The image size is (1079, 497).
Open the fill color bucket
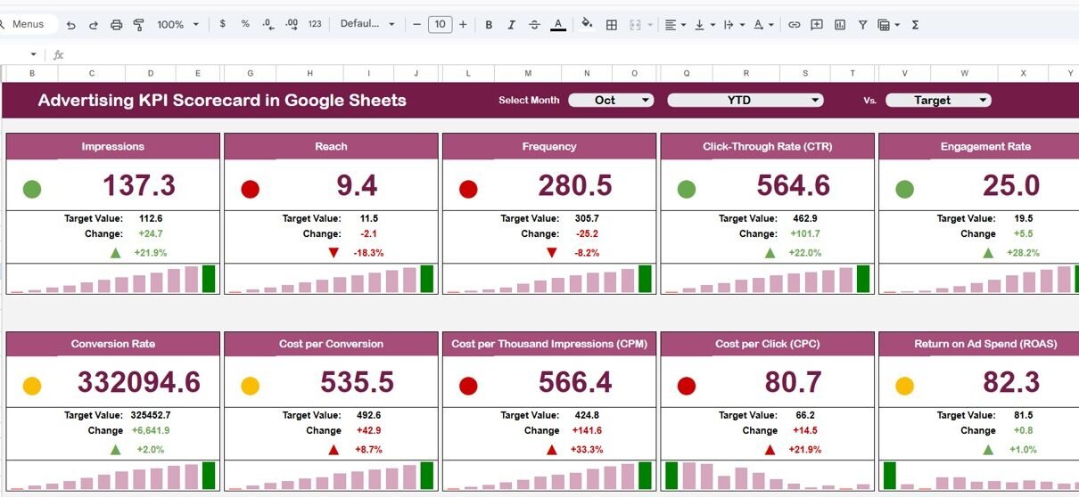click(x=587, y=25)
